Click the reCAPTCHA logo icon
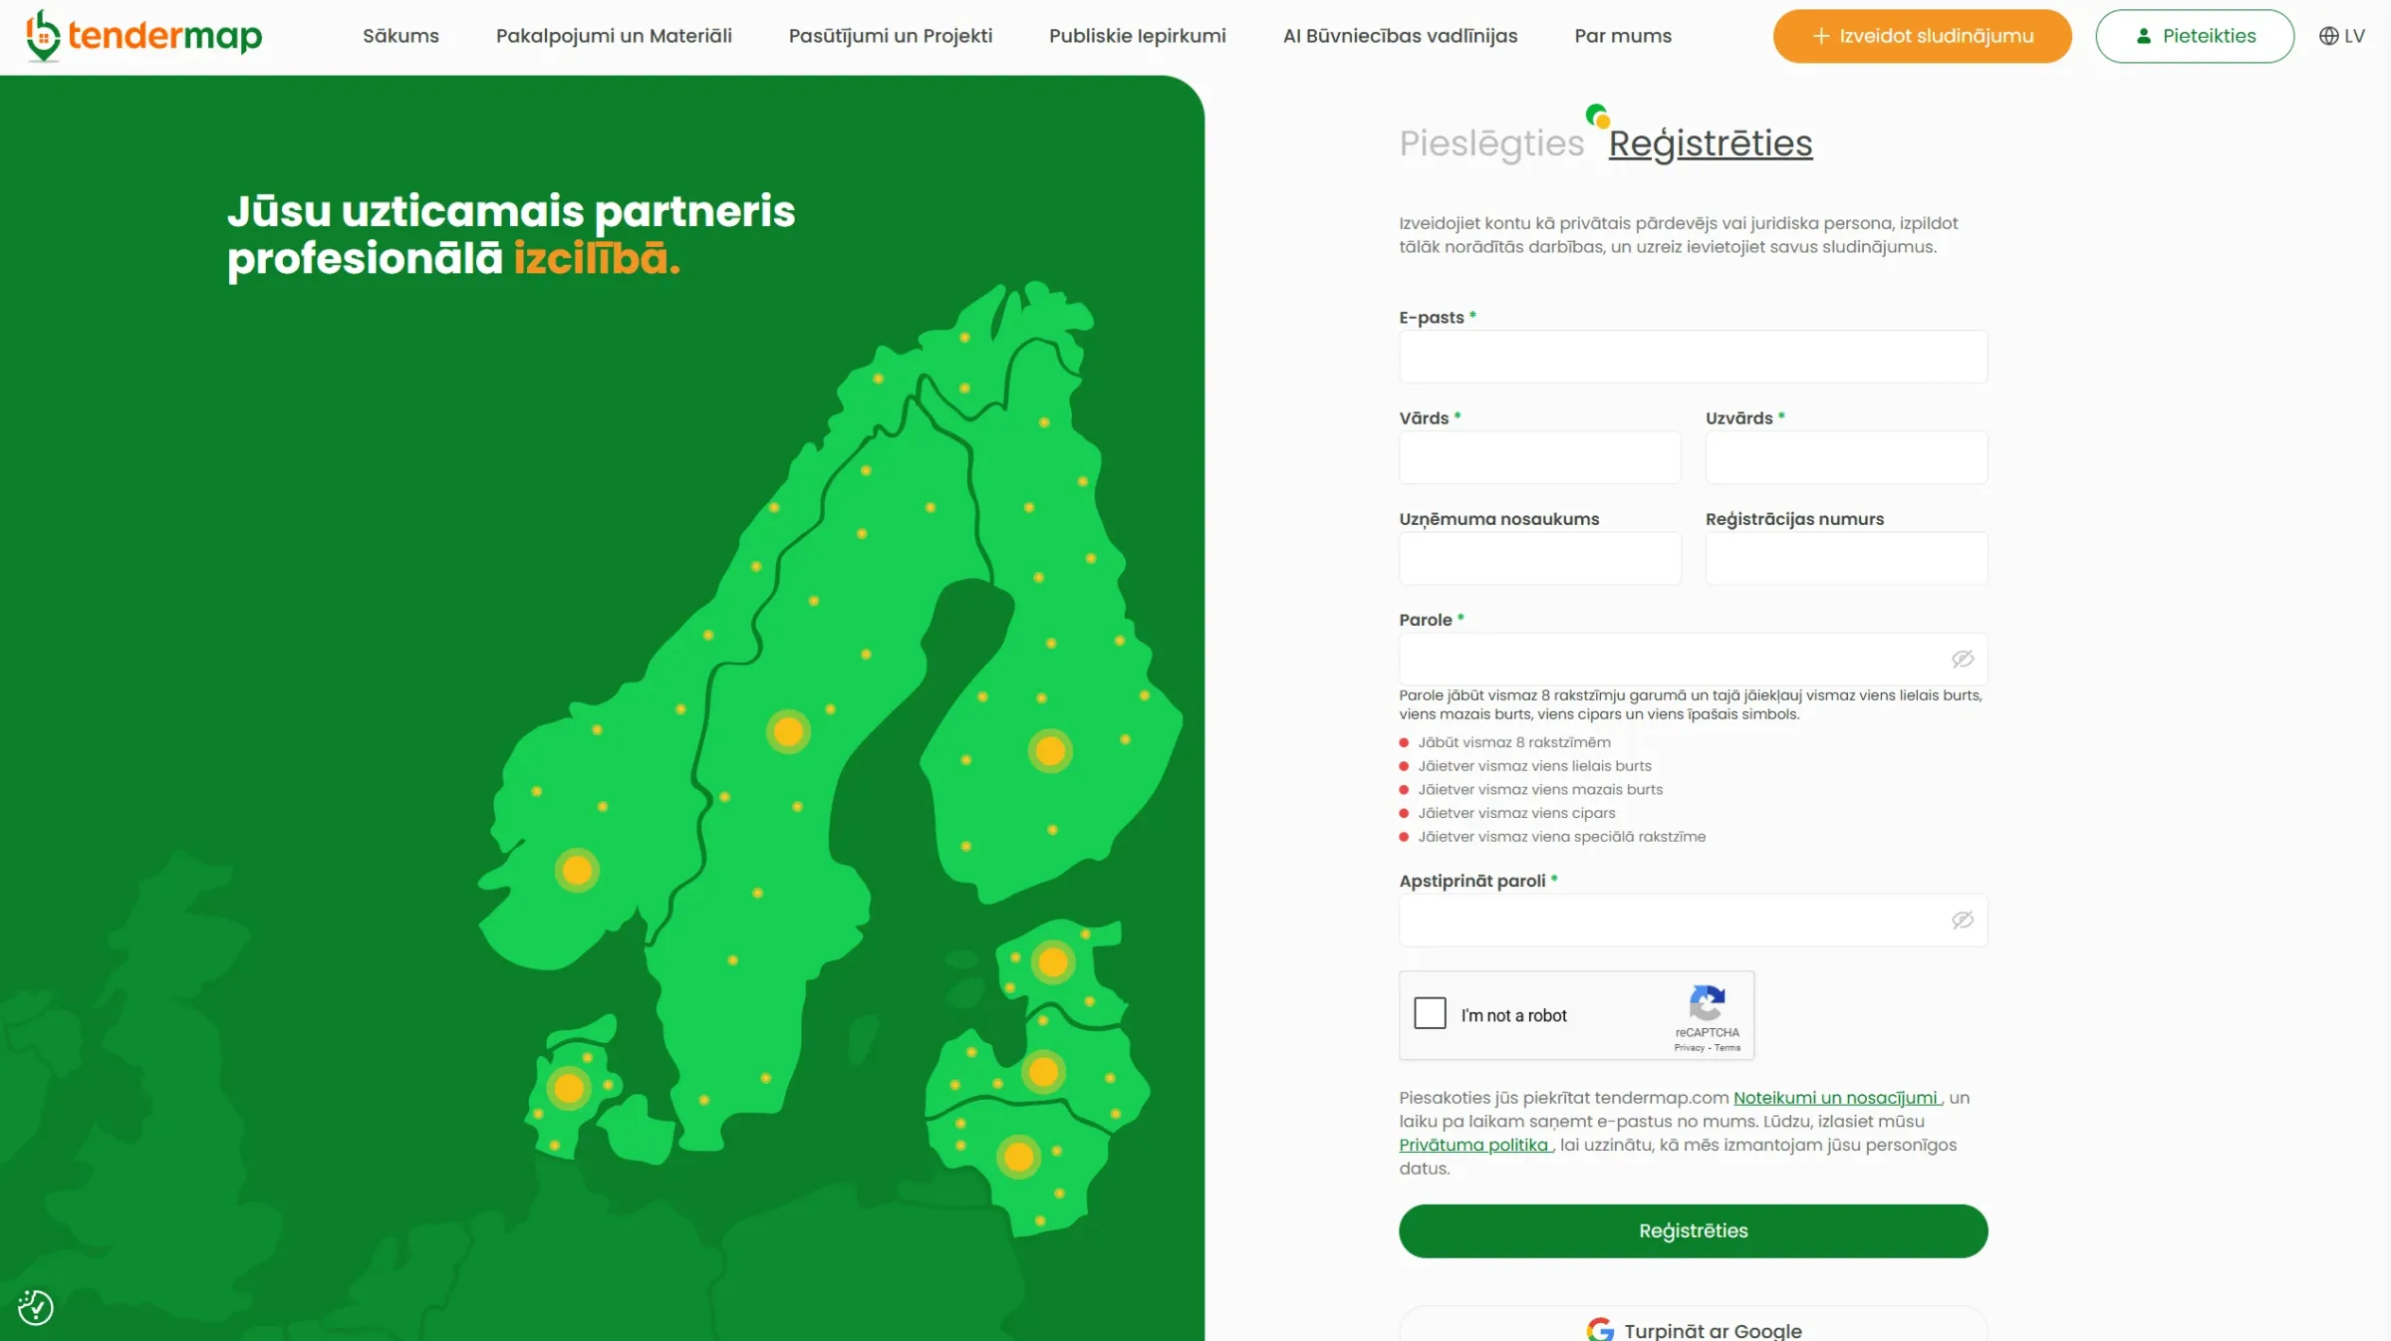 [1707, 1002]
